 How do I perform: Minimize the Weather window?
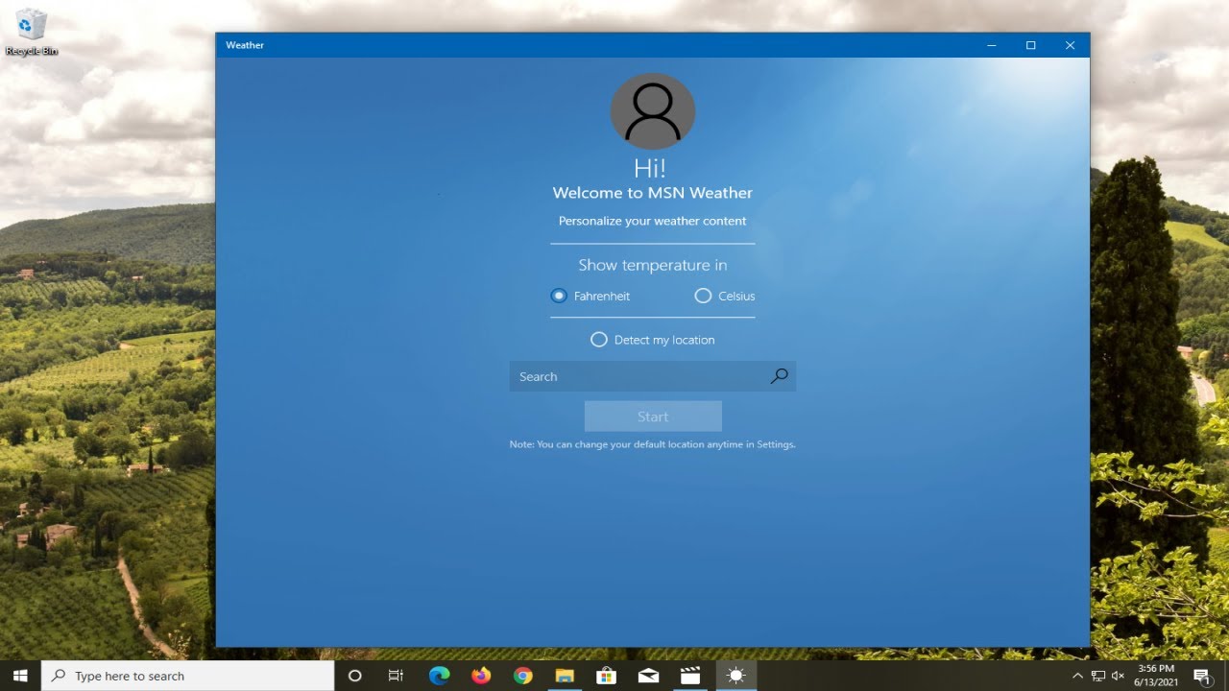(992, 45)
